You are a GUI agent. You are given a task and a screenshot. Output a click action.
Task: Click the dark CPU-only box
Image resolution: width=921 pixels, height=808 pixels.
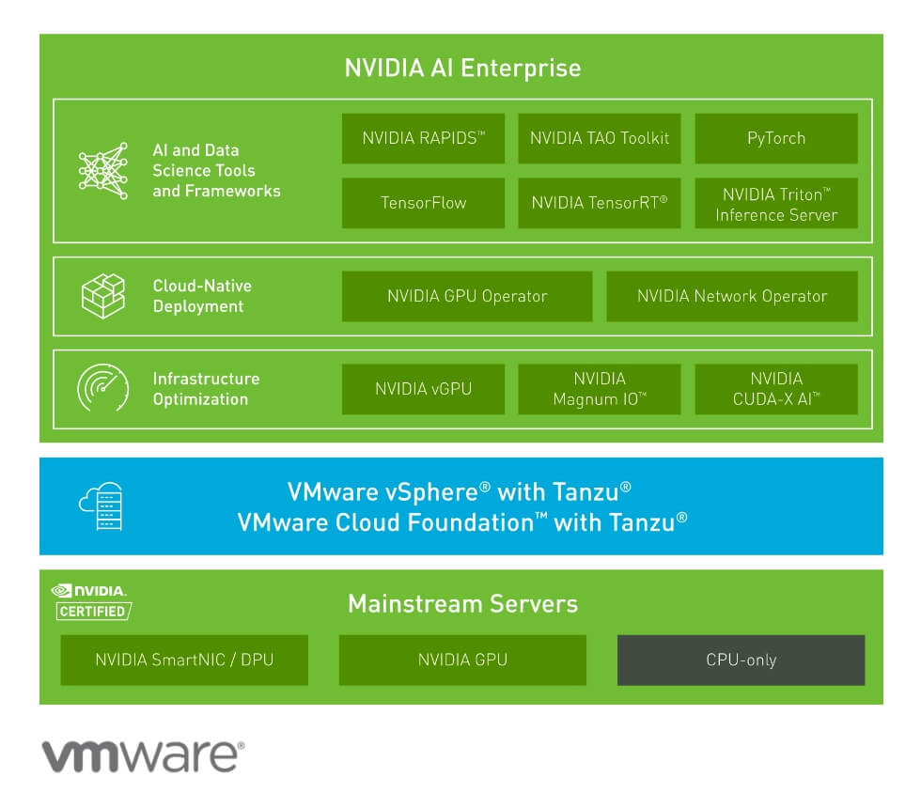point(741,660)
